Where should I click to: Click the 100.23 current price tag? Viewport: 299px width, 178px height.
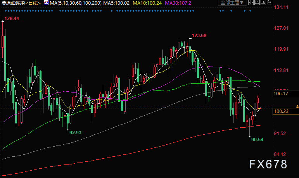tap(286, 111)
